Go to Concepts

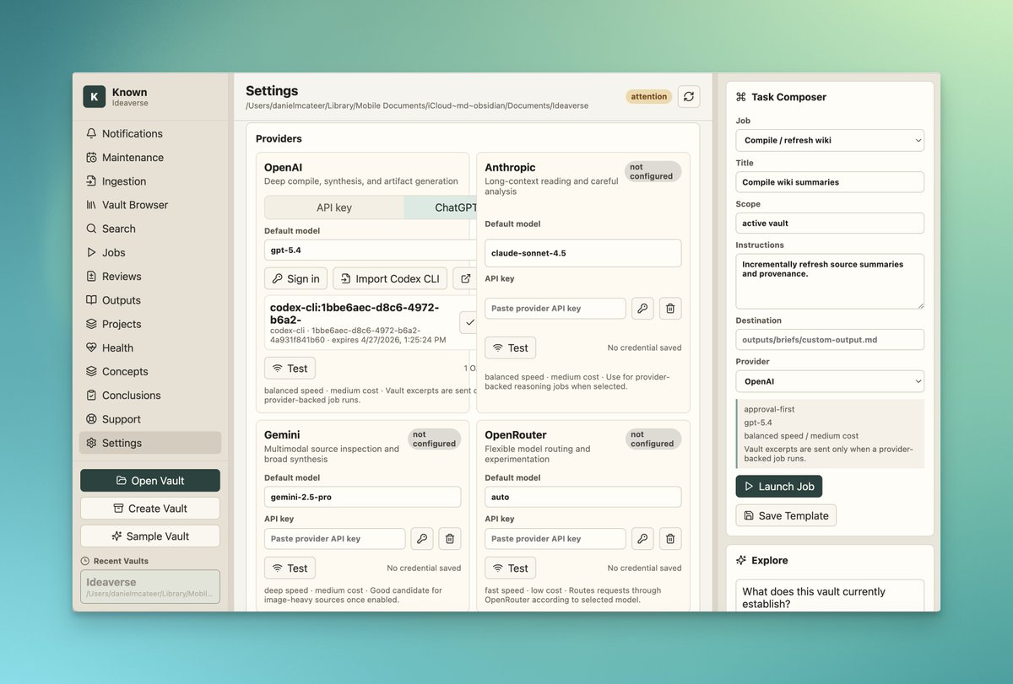click(x=150, y=371)
